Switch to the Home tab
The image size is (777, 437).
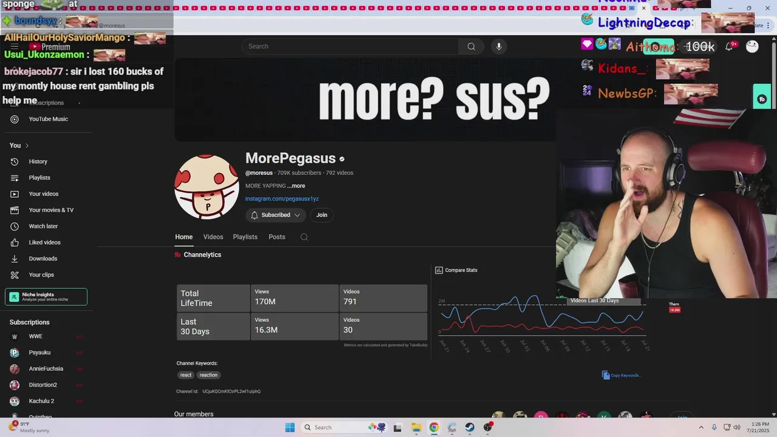click(184, 237)
